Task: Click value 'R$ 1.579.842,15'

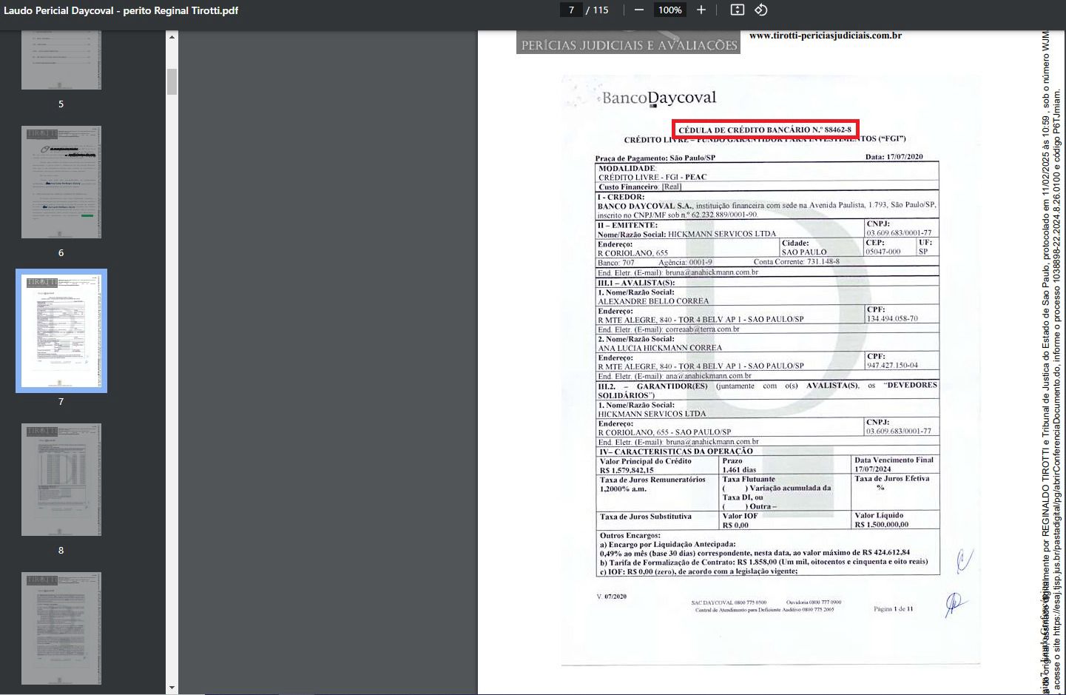Action: (x=627, y=470)
